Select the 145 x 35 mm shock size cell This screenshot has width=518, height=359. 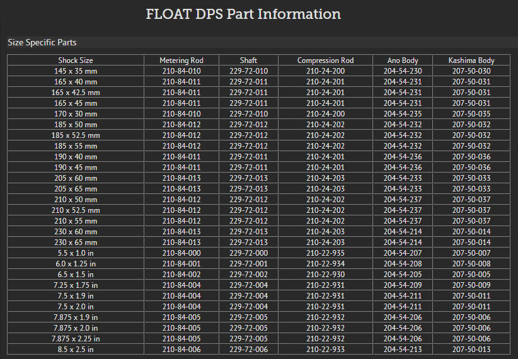pos(76,71)
